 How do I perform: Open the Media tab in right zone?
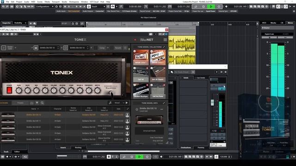pyautogui.click(x=273, y=23)
